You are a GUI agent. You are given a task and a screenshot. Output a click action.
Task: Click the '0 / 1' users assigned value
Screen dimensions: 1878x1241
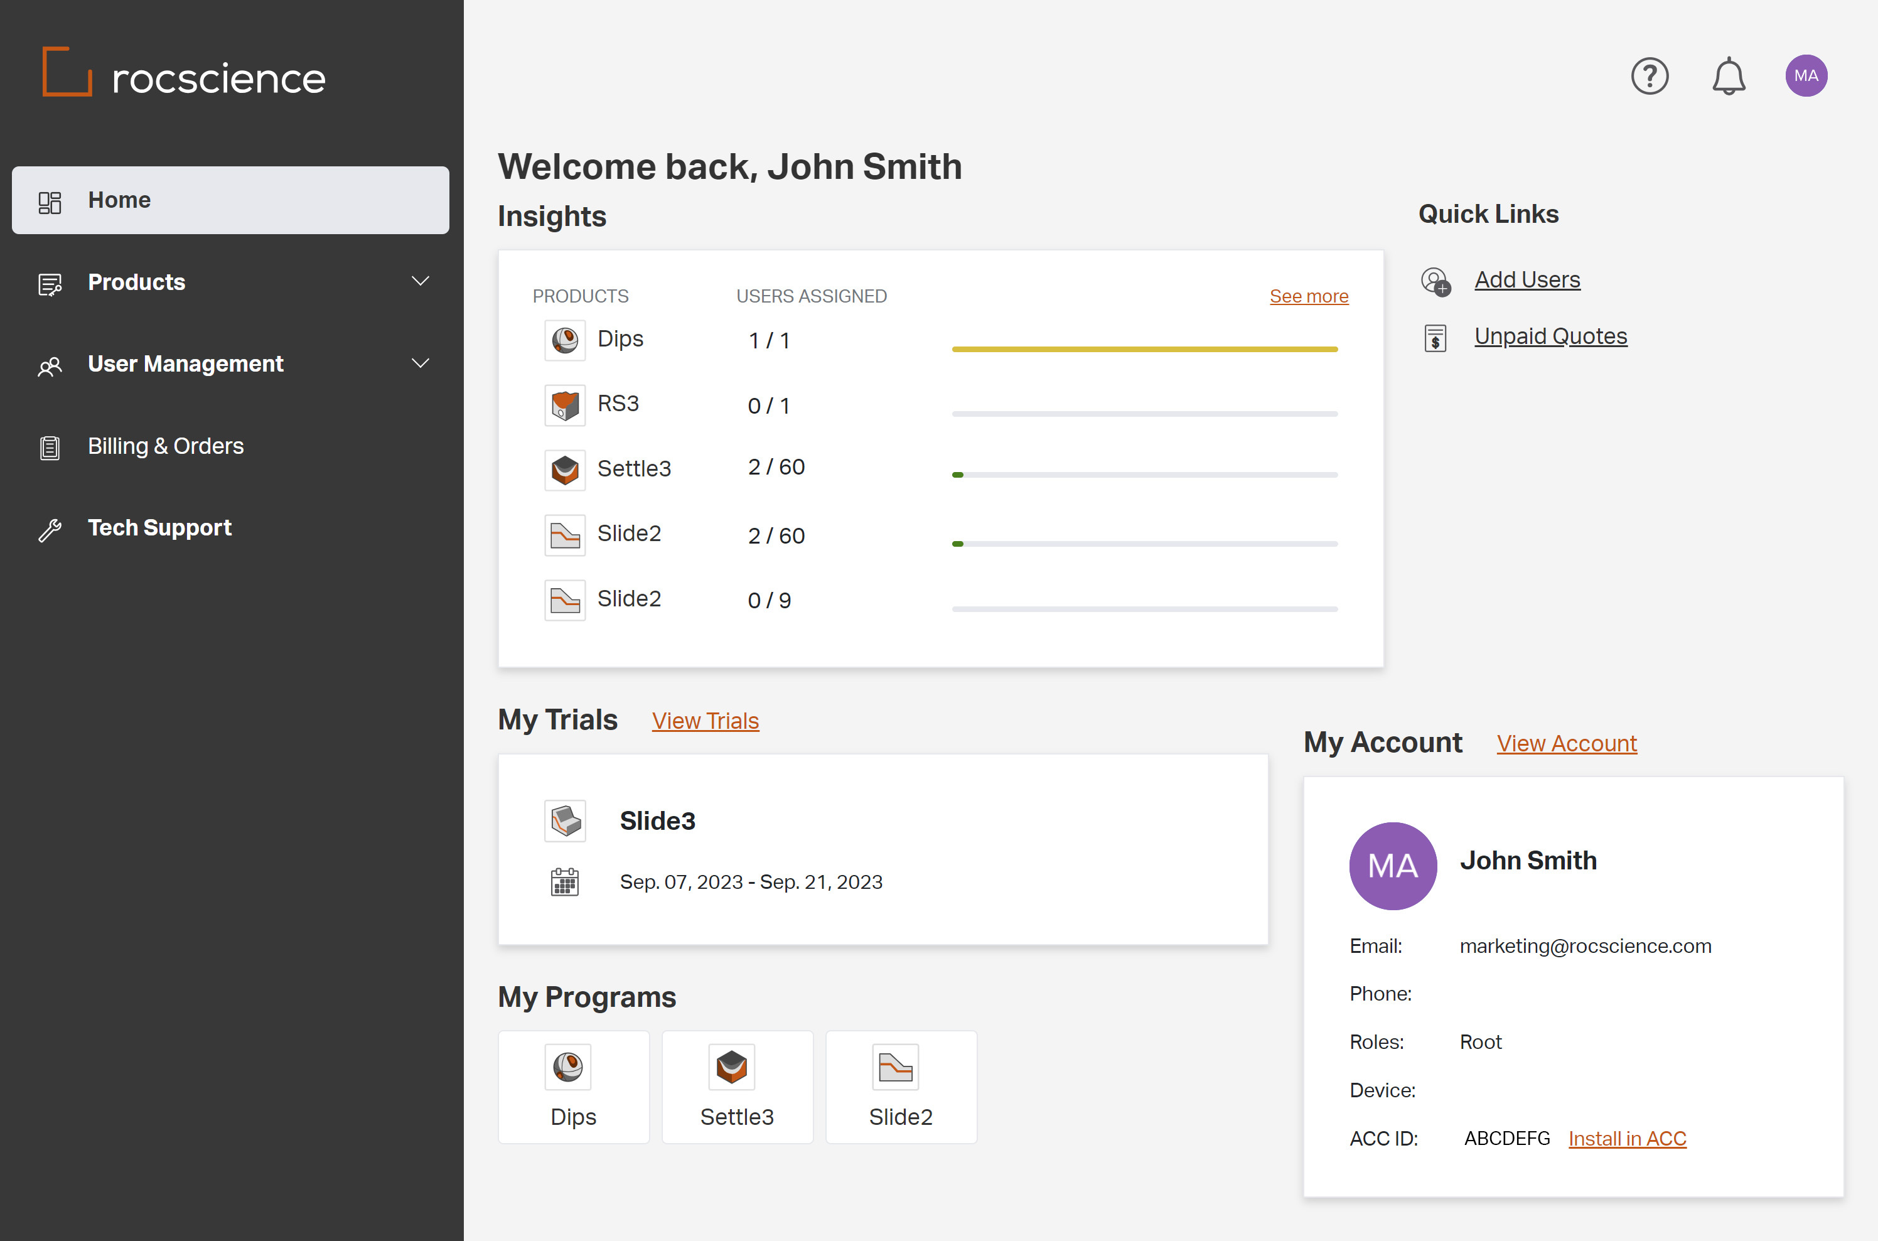768,406
